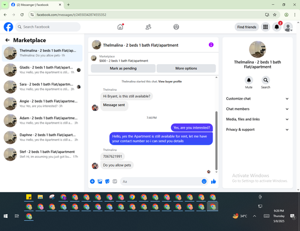The width and height of the screenshot is (300, 231).
Task: Open the Sara conversation
Action: coord(42,87)
